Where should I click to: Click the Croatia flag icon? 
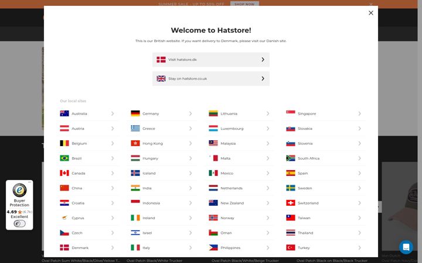pyautogui.click(x=64, y=203)
